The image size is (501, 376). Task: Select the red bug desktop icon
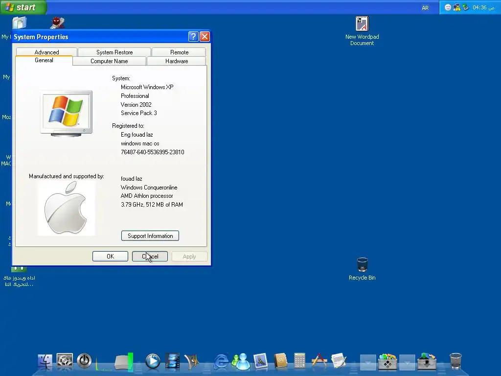pos(57,23)
